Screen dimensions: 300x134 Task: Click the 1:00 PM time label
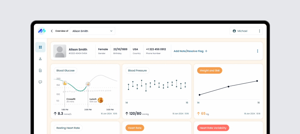coord(65,110)
